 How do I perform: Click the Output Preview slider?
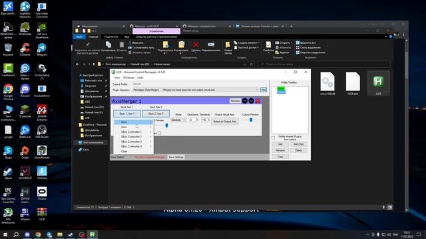click(x=251, y=119)
